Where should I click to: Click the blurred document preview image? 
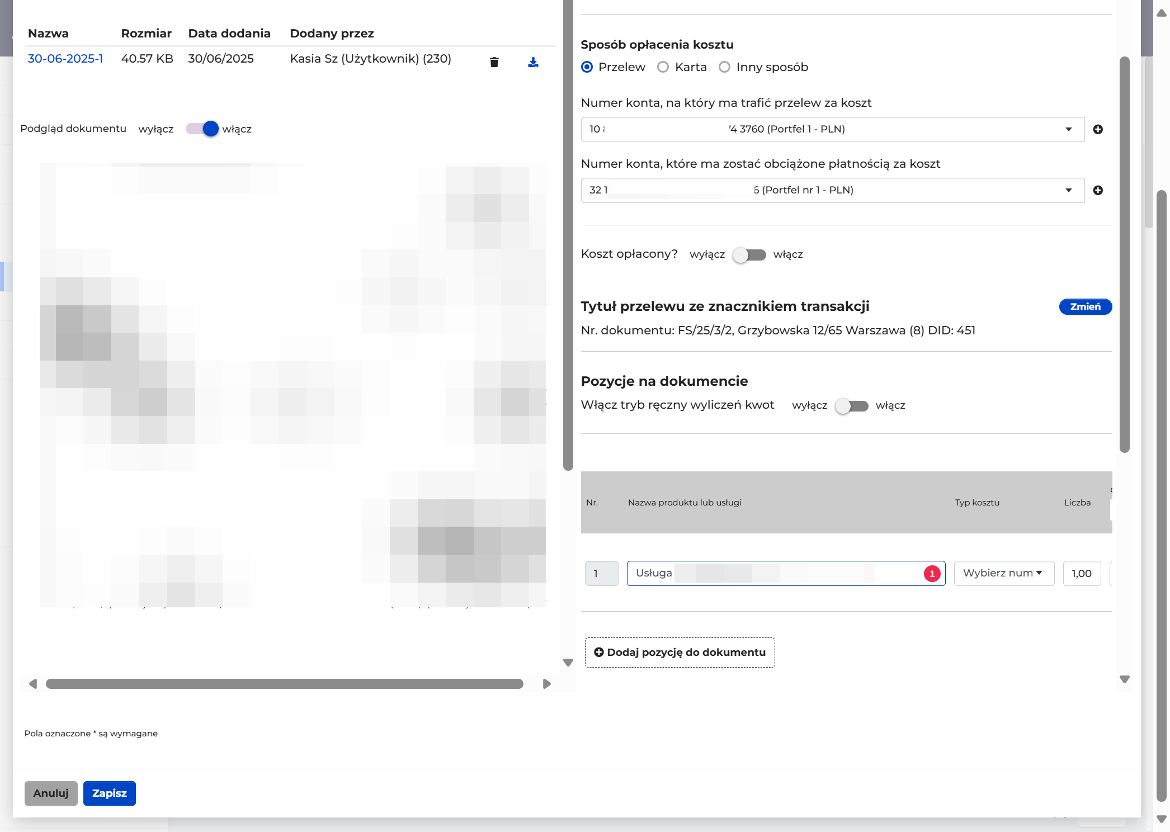292,385
